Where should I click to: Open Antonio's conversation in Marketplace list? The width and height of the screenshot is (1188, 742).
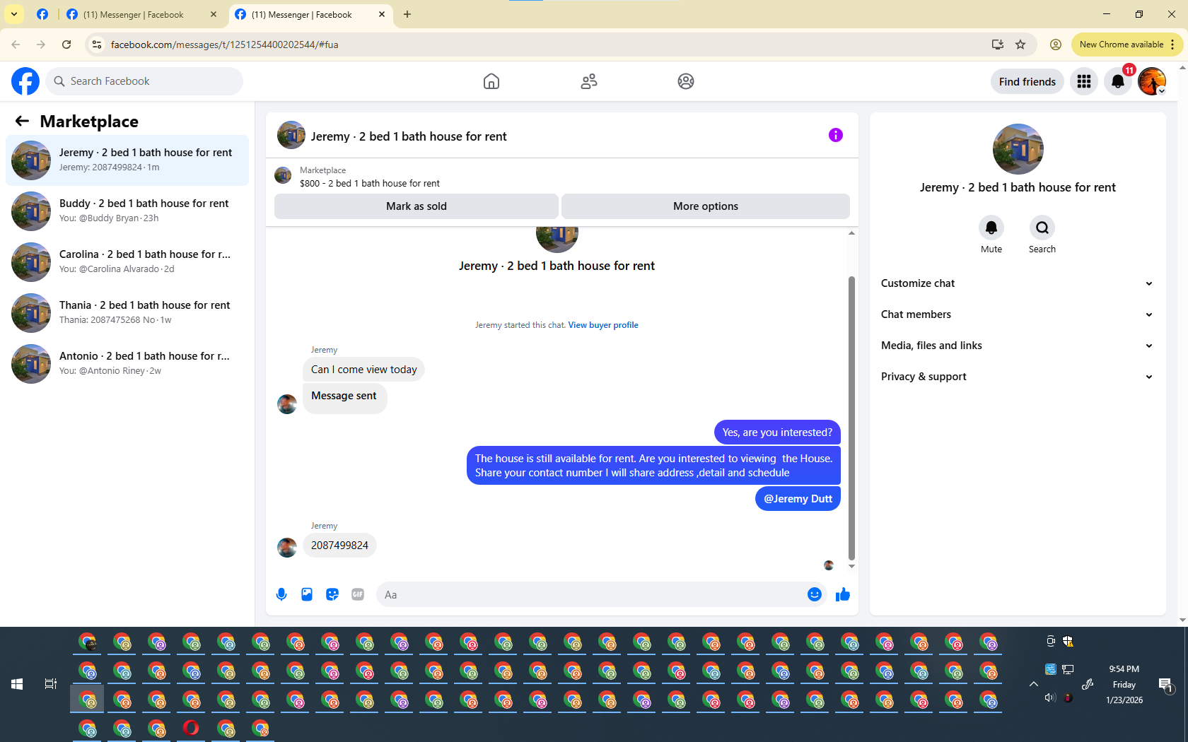pos(127,364)
